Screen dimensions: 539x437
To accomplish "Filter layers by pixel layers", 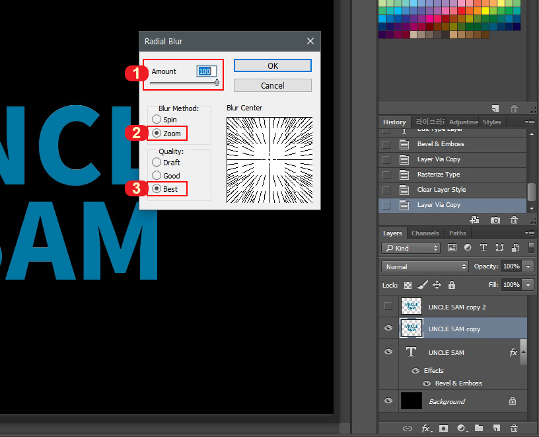I will click(x=452, y=247).
